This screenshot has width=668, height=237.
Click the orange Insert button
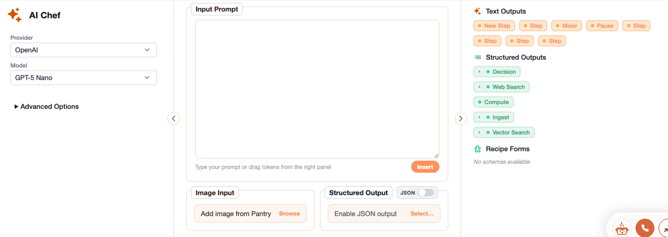425,167
